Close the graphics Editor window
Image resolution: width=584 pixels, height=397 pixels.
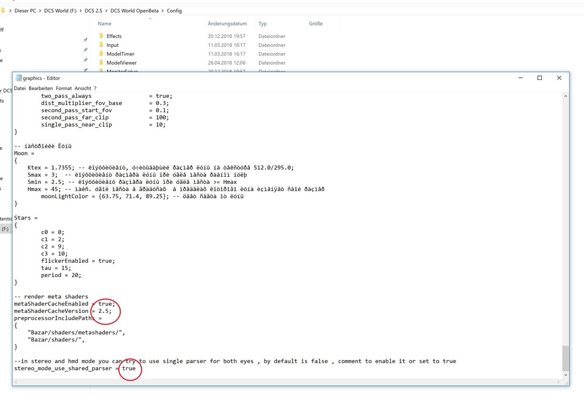[x=559, y=78]
